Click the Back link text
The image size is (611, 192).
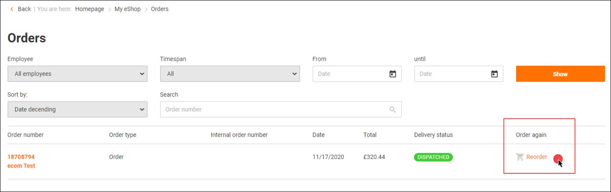point(24,9)
